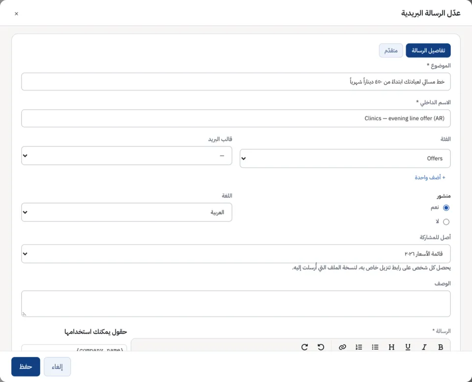Click the عدّل الرسالة البريدية dialog title
The width and height of the screenshot is (472, 382).
point(431,13)
